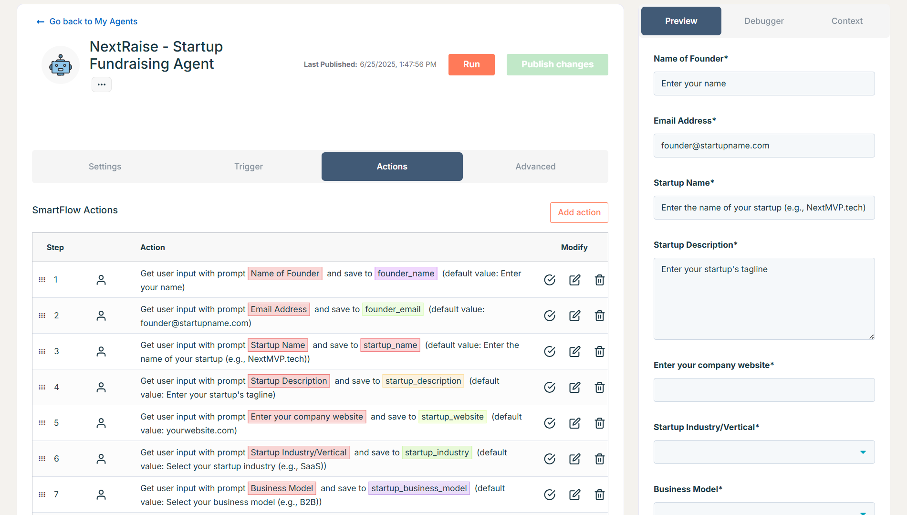Delete step 1 Name of Founder action
Screen dimensions: 907x515
pyautogui.click(x=600, y=280)
